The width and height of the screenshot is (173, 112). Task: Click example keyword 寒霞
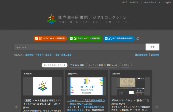(x=57, y=55)
